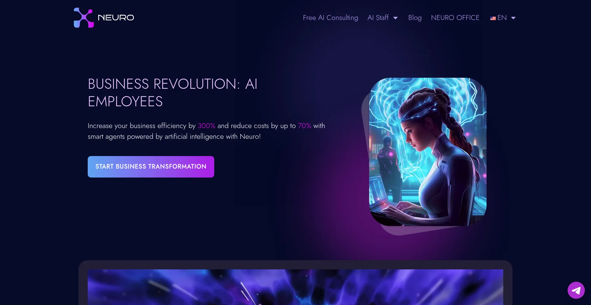Screen dimensions: 591x305
Task: Open Free AI Consulting page
Action: coord(330,18)
